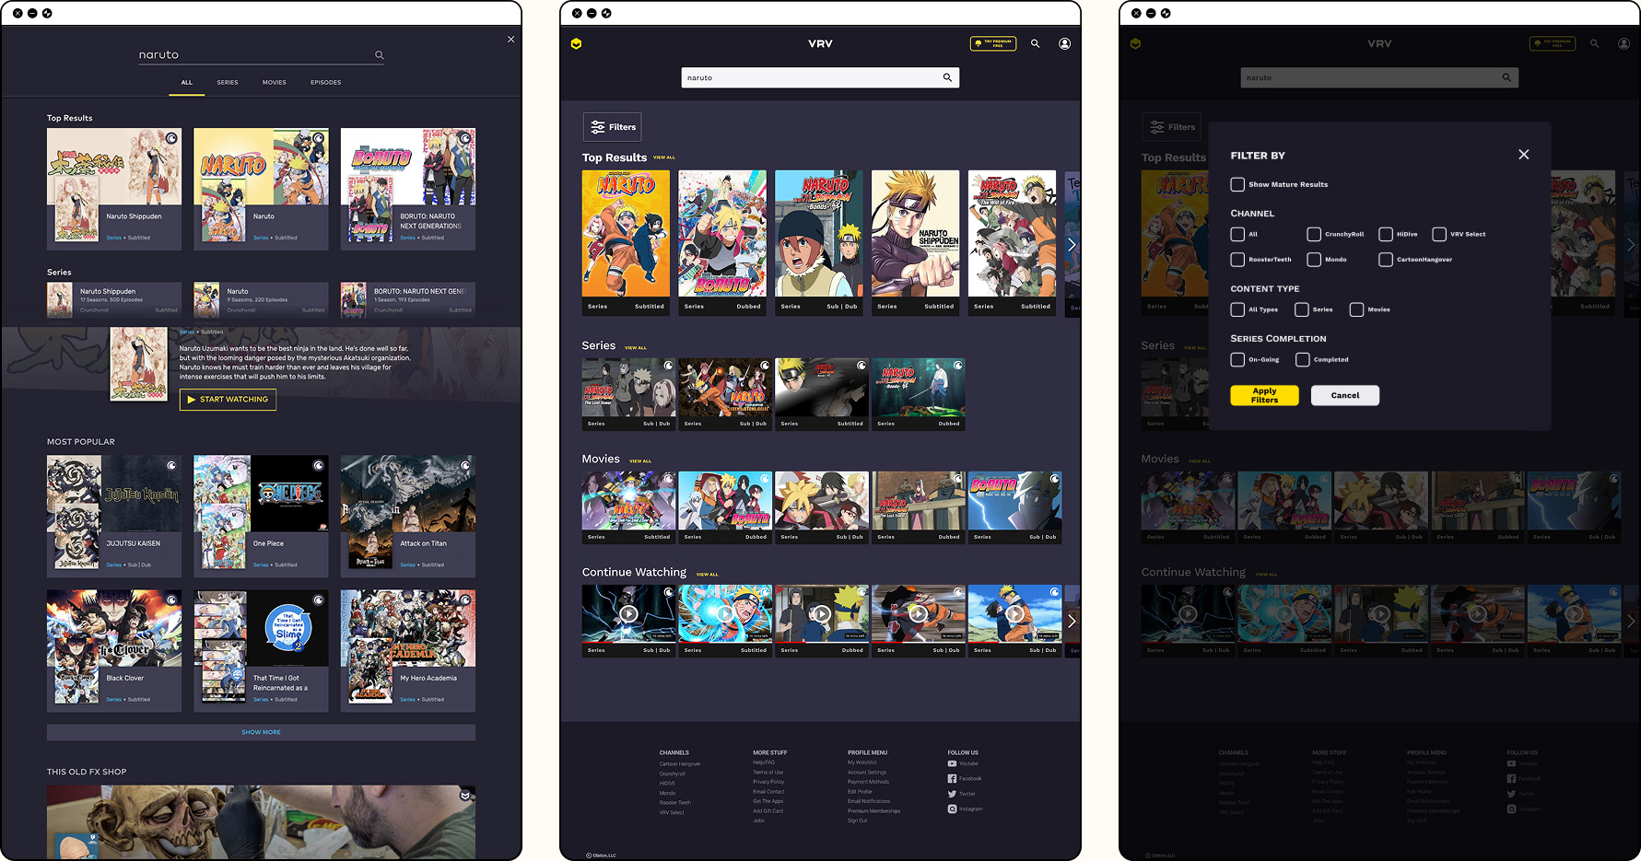Check the All Types content checkbox
Screen dimensions: 1641x861
coord(1237,309)
